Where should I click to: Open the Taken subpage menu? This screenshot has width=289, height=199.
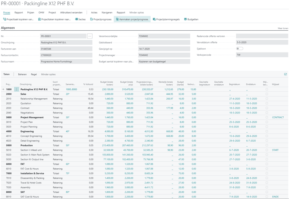coord(7,74)
